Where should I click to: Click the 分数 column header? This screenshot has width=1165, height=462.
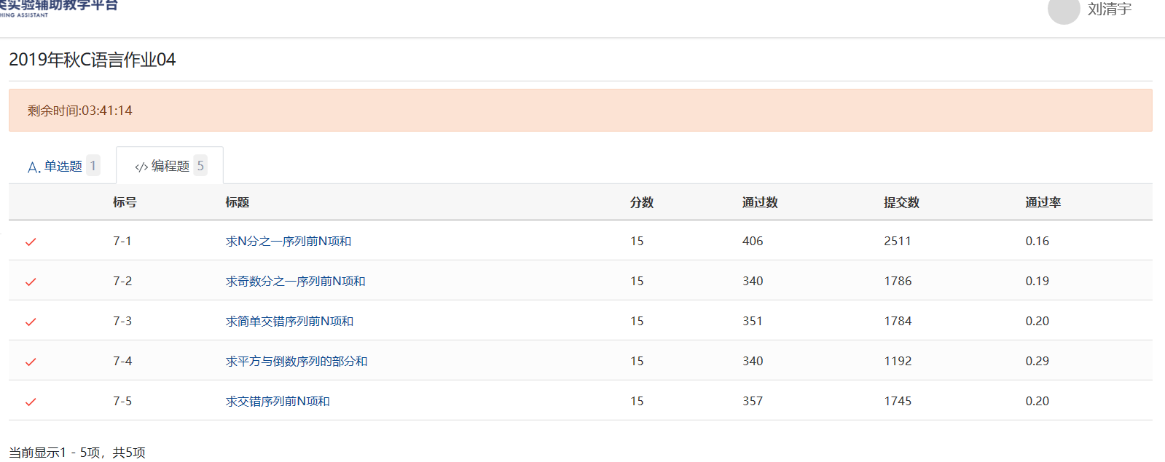[x=642, y=202]
